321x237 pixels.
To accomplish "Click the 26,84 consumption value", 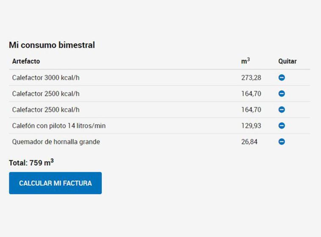I will point(249,142).
